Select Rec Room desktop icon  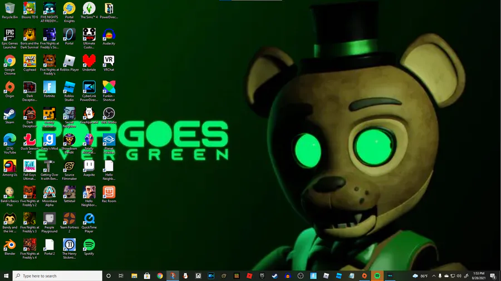pos(109,195)
